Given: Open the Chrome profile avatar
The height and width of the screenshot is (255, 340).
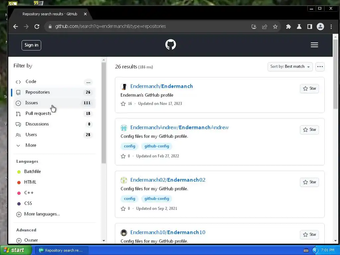Looking at the screenshot, I should click(320, 27).
